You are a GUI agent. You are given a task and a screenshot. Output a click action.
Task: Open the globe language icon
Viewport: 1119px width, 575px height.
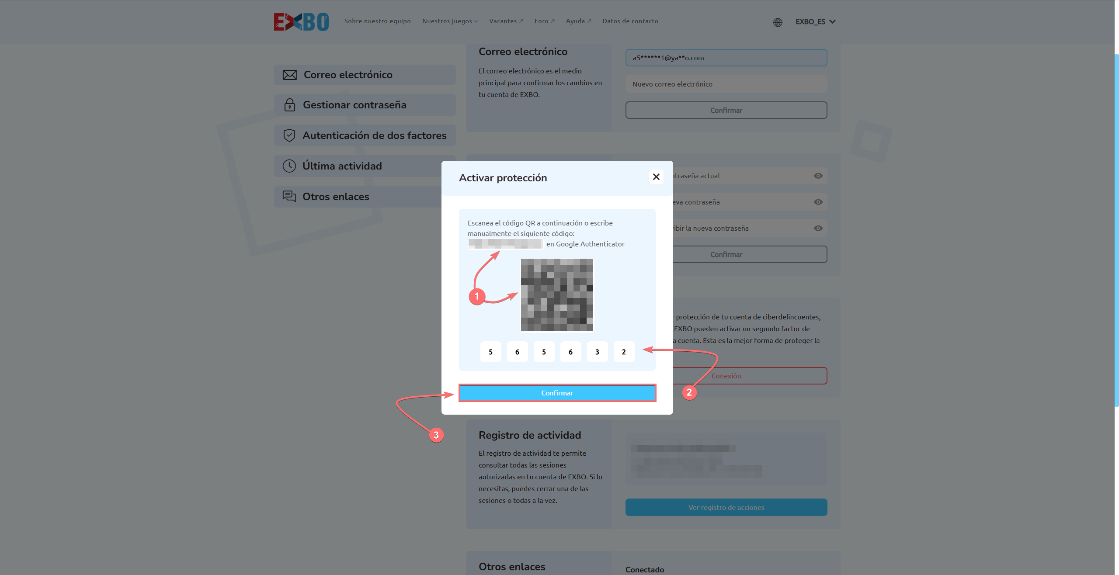coord(778,22)
